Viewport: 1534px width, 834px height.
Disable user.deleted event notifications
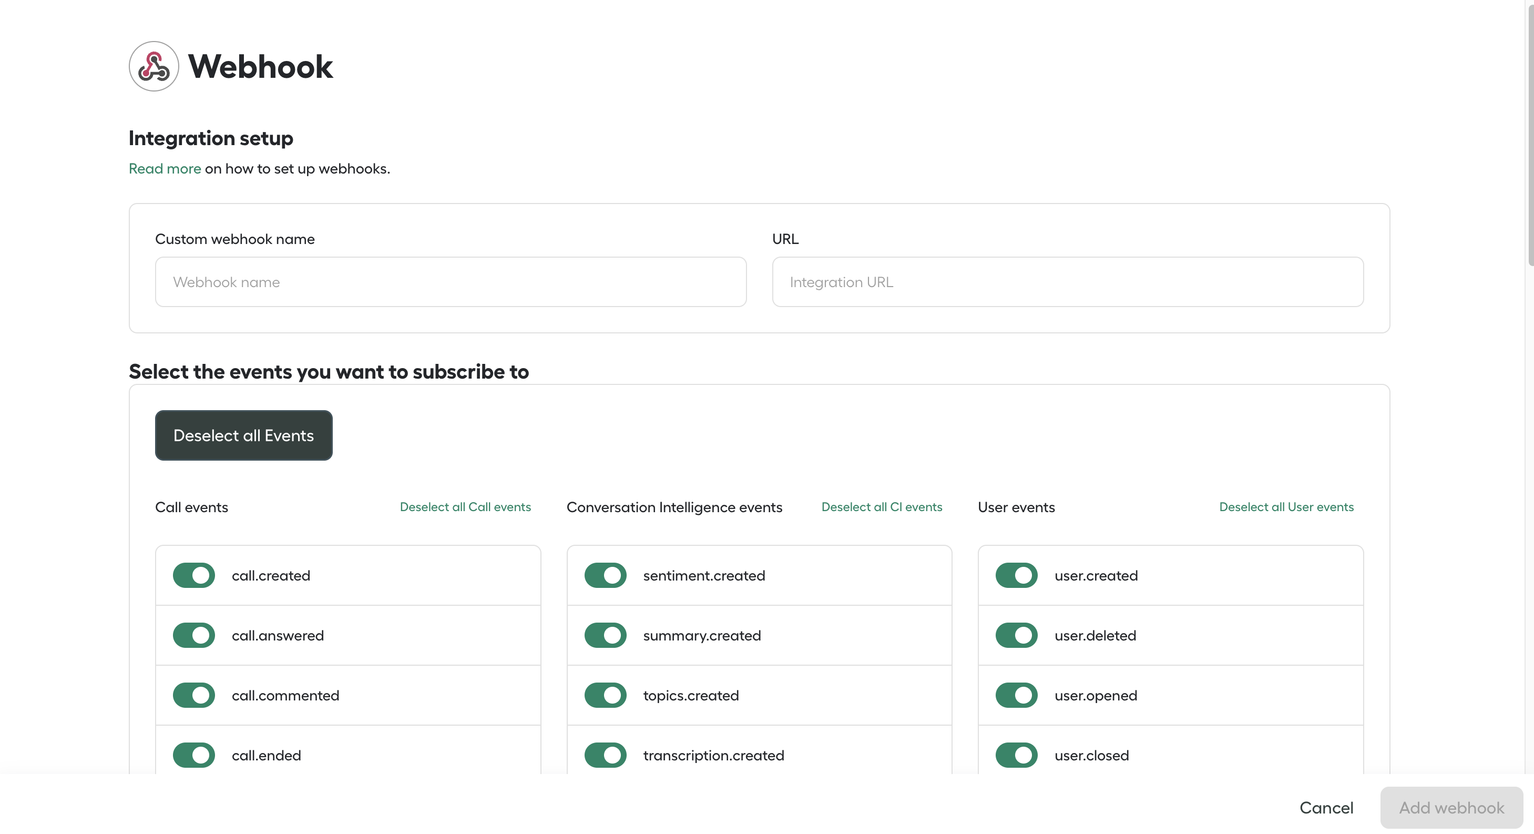click(1016, 635)
